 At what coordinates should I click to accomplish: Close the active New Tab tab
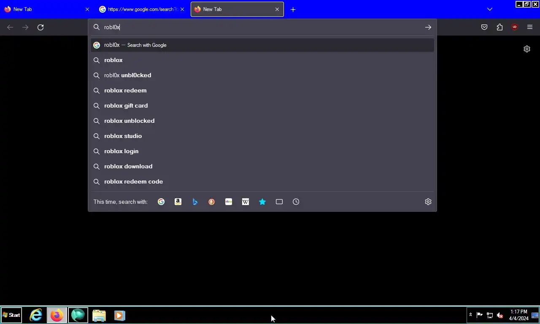[277, 9]
